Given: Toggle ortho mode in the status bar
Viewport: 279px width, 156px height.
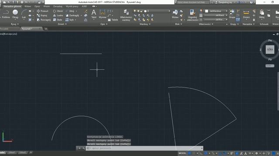Looking at the screenshot, I should click(x=201, y=153).
